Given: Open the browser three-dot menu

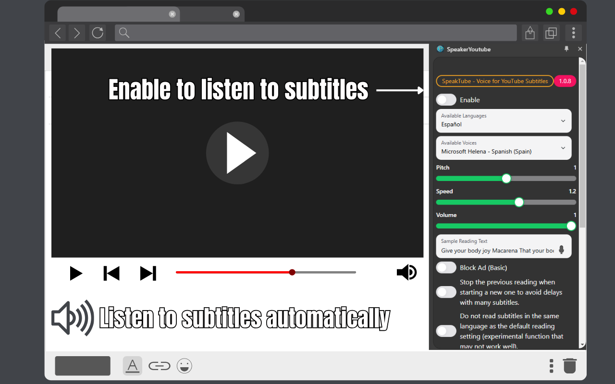Looking at the screenshot, I should tap(573, 33).
